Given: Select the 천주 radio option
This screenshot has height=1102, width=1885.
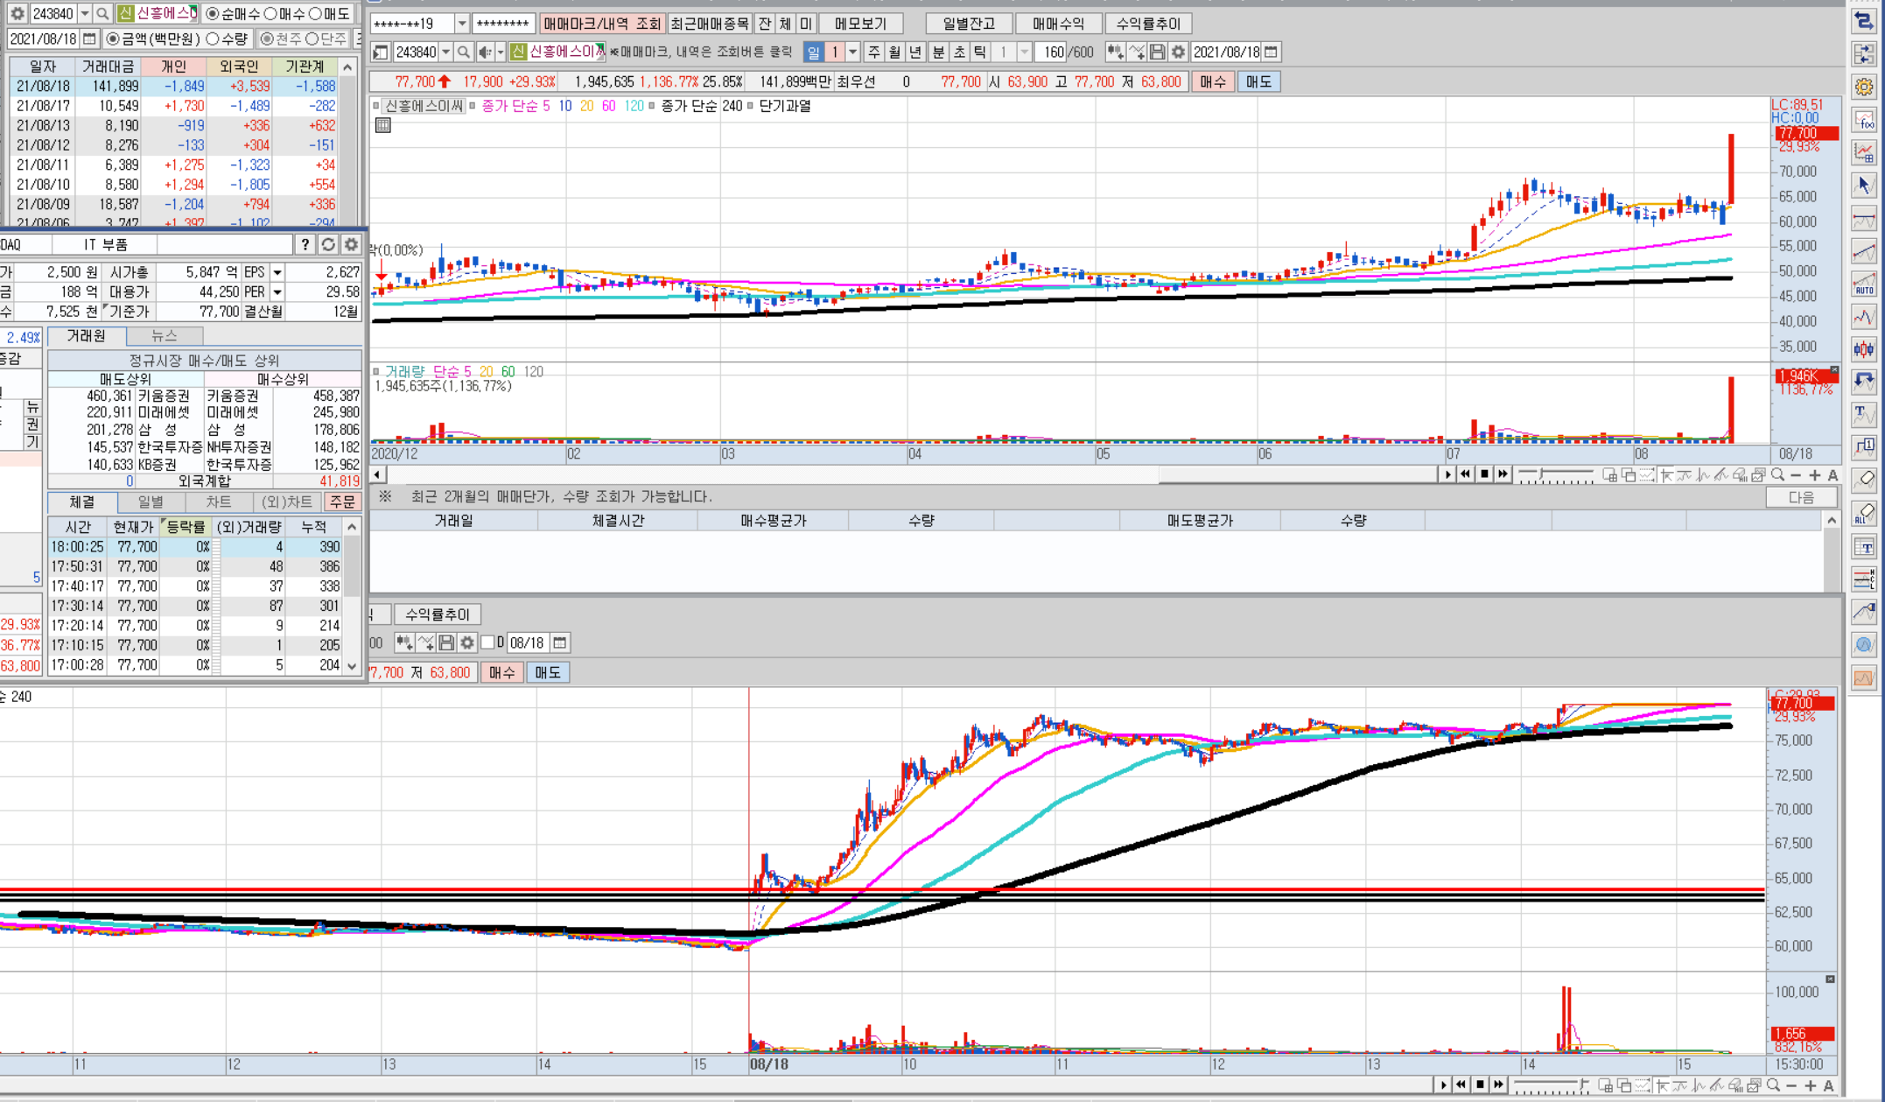Looking at the screenshot, I should pyautogui.click(x=267, y=39).
